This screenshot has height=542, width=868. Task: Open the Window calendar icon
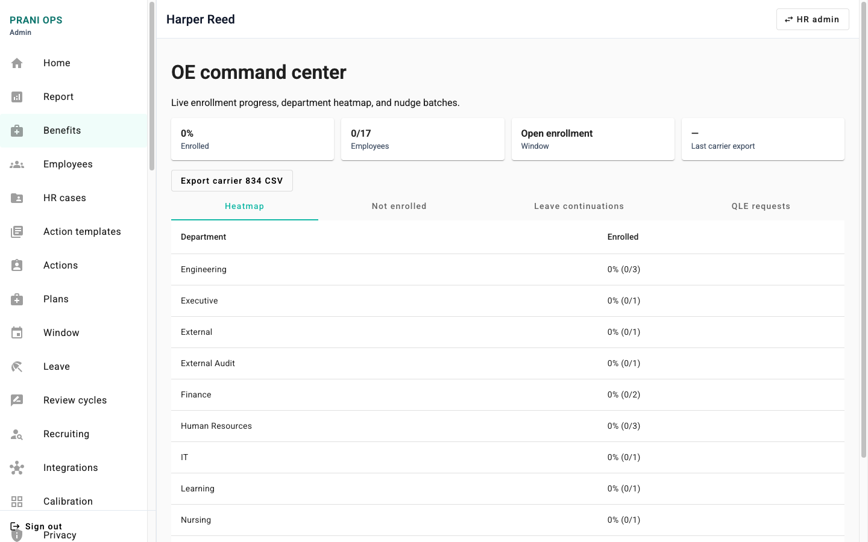click(17, 333)
